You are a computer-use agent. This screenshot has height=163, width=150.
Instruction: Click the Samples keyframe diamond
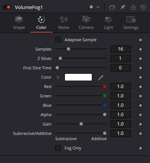pyautogui.click(x=140, y=49)
